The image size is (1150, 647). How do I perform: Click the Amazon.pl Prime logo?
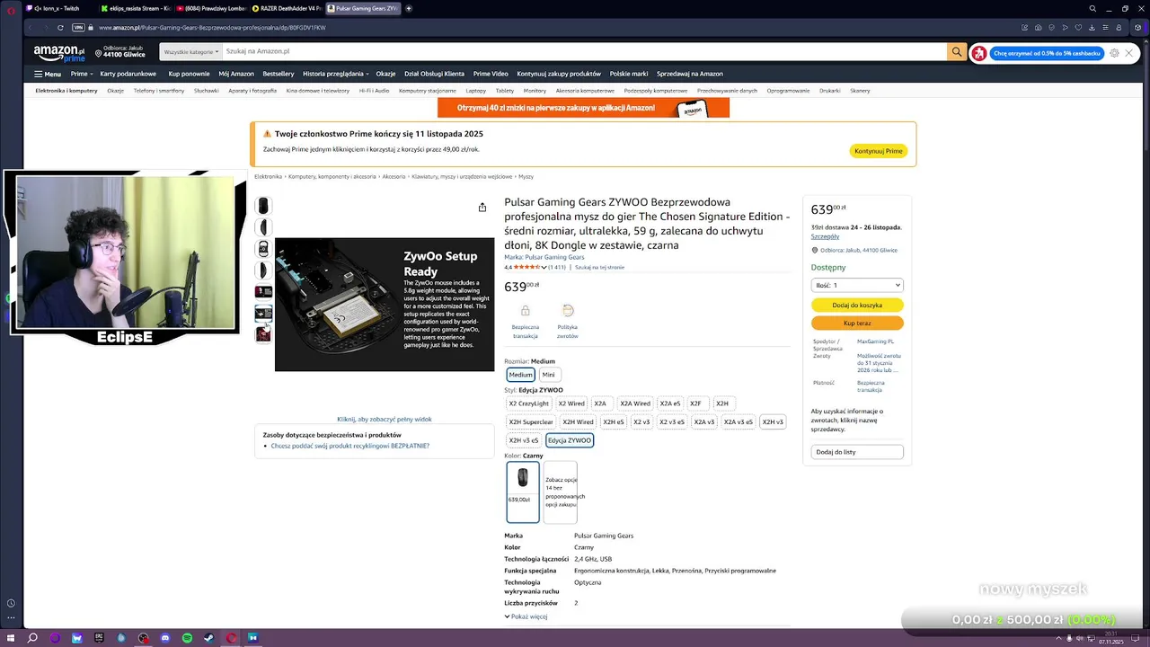point(59,53)
